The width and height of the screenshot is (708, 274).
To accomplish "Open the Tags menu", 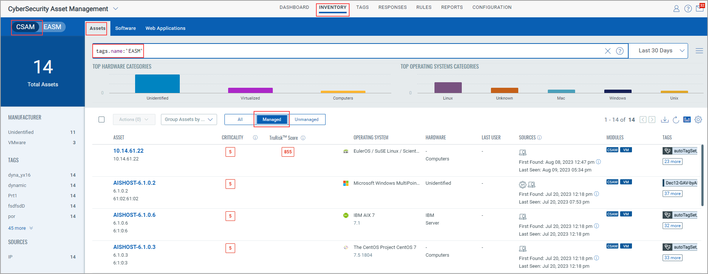I will point(362,7).
